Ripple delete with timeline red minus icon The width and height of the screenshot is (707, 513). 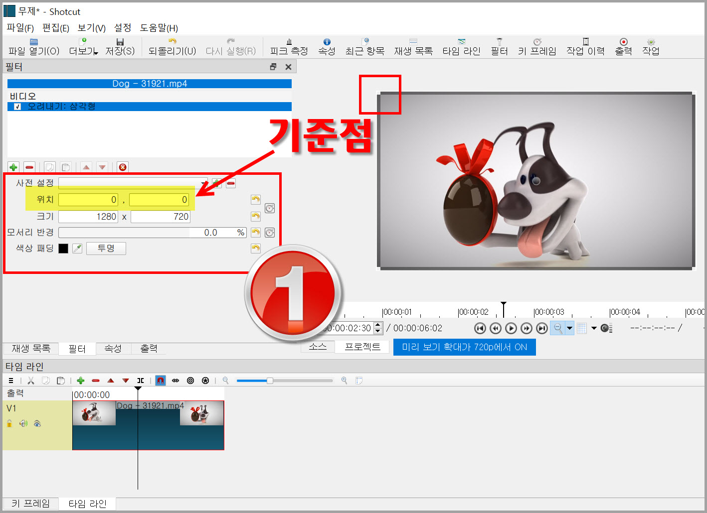pyautogui.click(x=96, y=381)
